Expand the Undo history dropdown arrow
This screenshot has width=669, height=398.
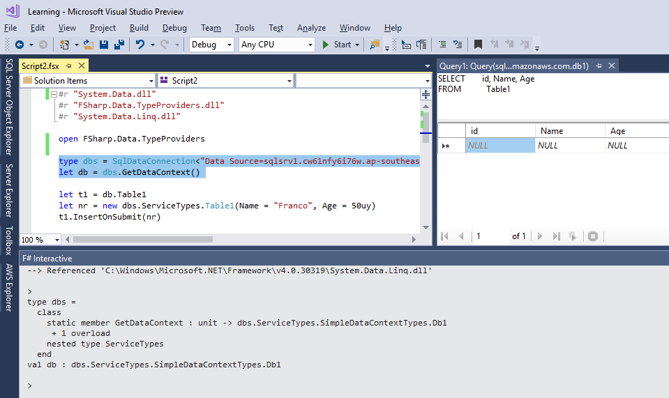(x=152, y=45)
